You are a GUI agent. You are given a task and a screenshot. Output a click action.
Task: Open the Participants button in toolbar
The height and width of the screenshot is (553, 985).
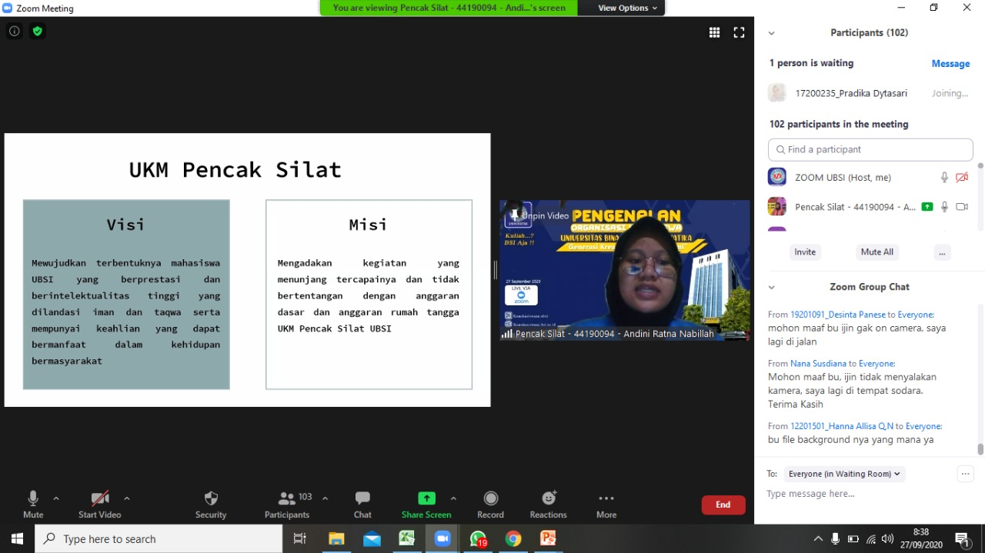[x=287, y=505]
